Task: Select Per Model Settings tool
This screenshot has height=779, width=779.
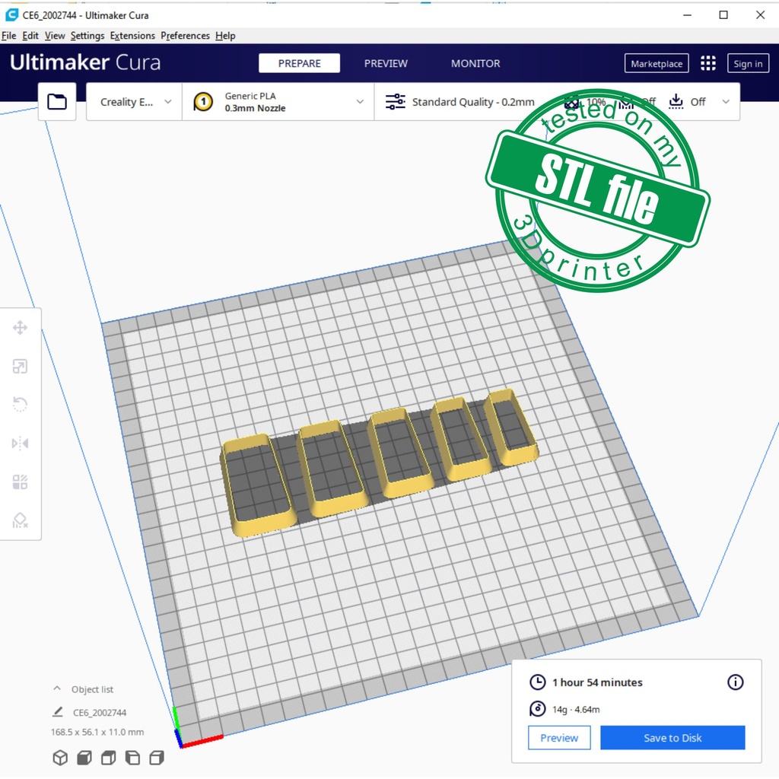Action: pyautogui.click(x=20, y=482)
